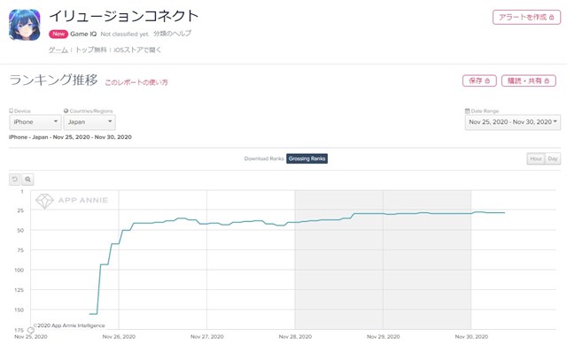Switch granularity to Hour
The width and height of the screenshot is (567, 344).
pyautogui.click(x=536, y=158)
